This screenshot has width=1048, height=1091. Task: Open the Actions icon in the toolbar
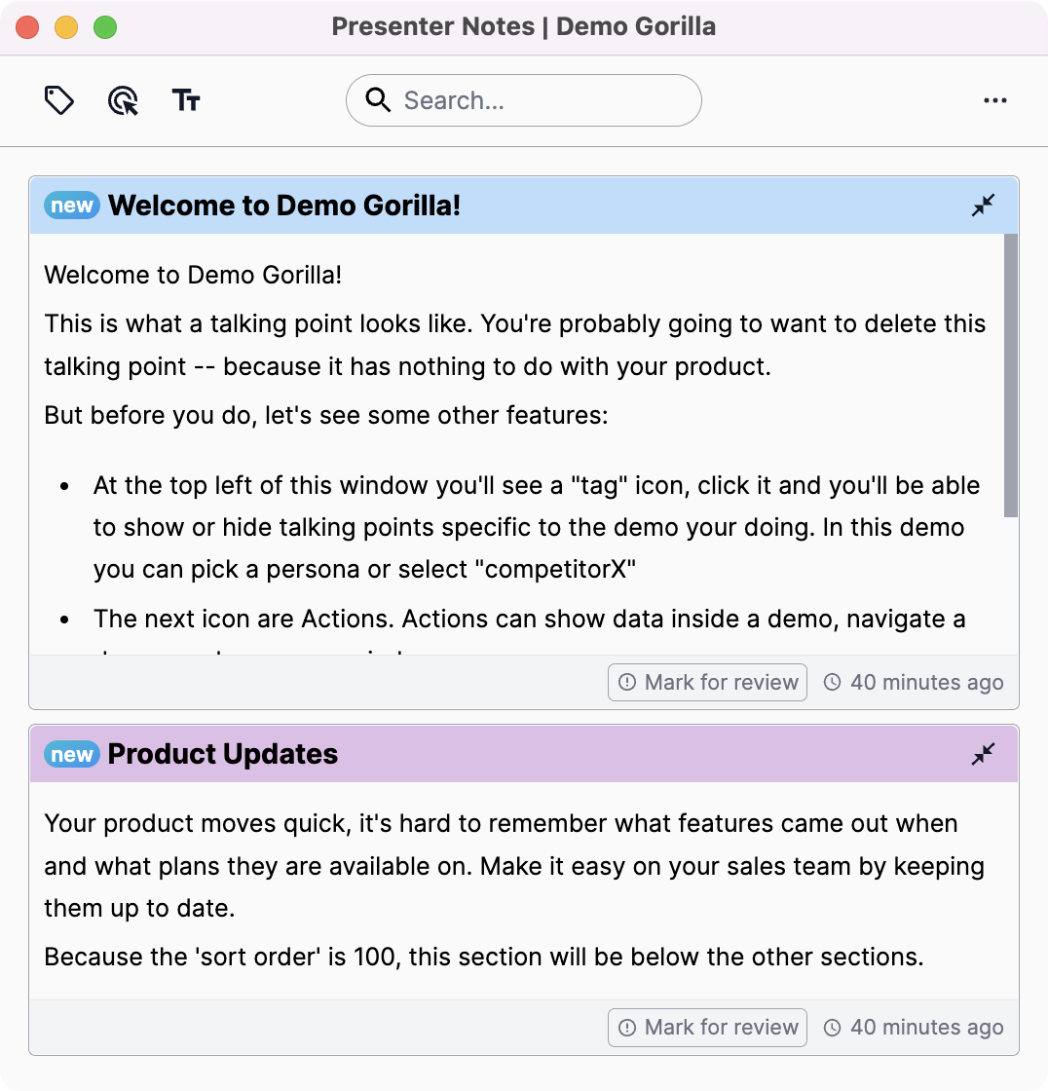pos(123,100)
